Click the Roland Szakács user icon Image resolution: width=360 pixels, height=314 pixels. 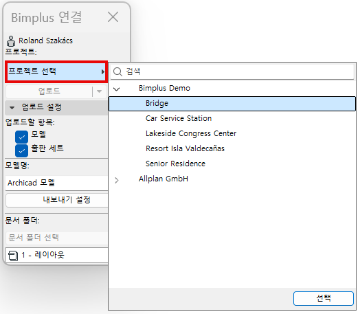[11, 41]
